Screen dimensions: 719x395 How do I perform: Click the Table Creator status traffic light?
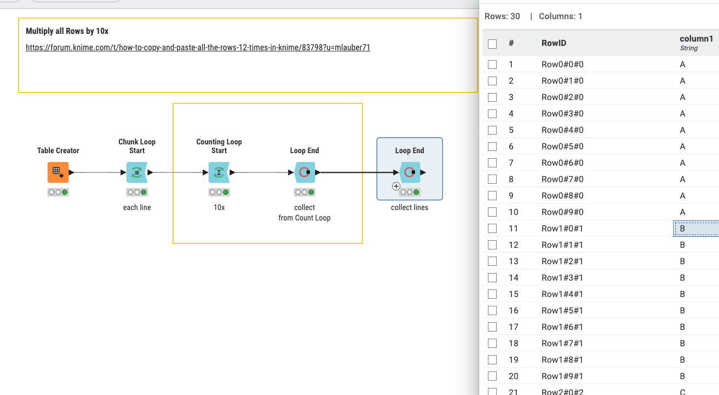point(57,192)
